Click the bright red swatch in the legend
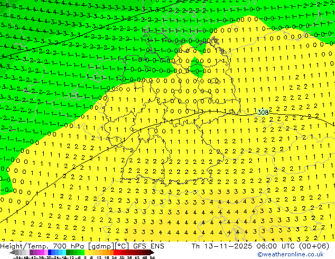This screenshot has width=335, height=259. [x=115, y=252]
